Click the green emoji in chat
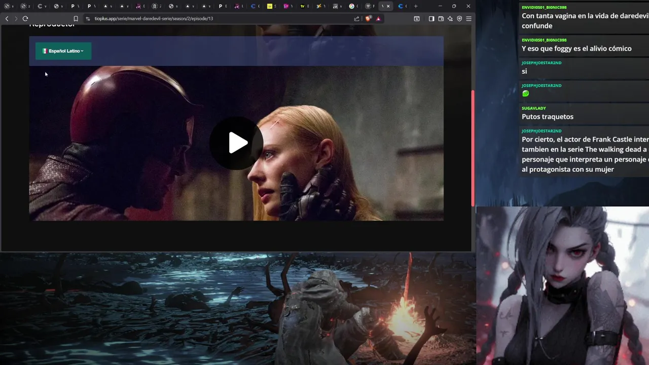The height and width of the screenshot is (365, 649). point(525,93)
